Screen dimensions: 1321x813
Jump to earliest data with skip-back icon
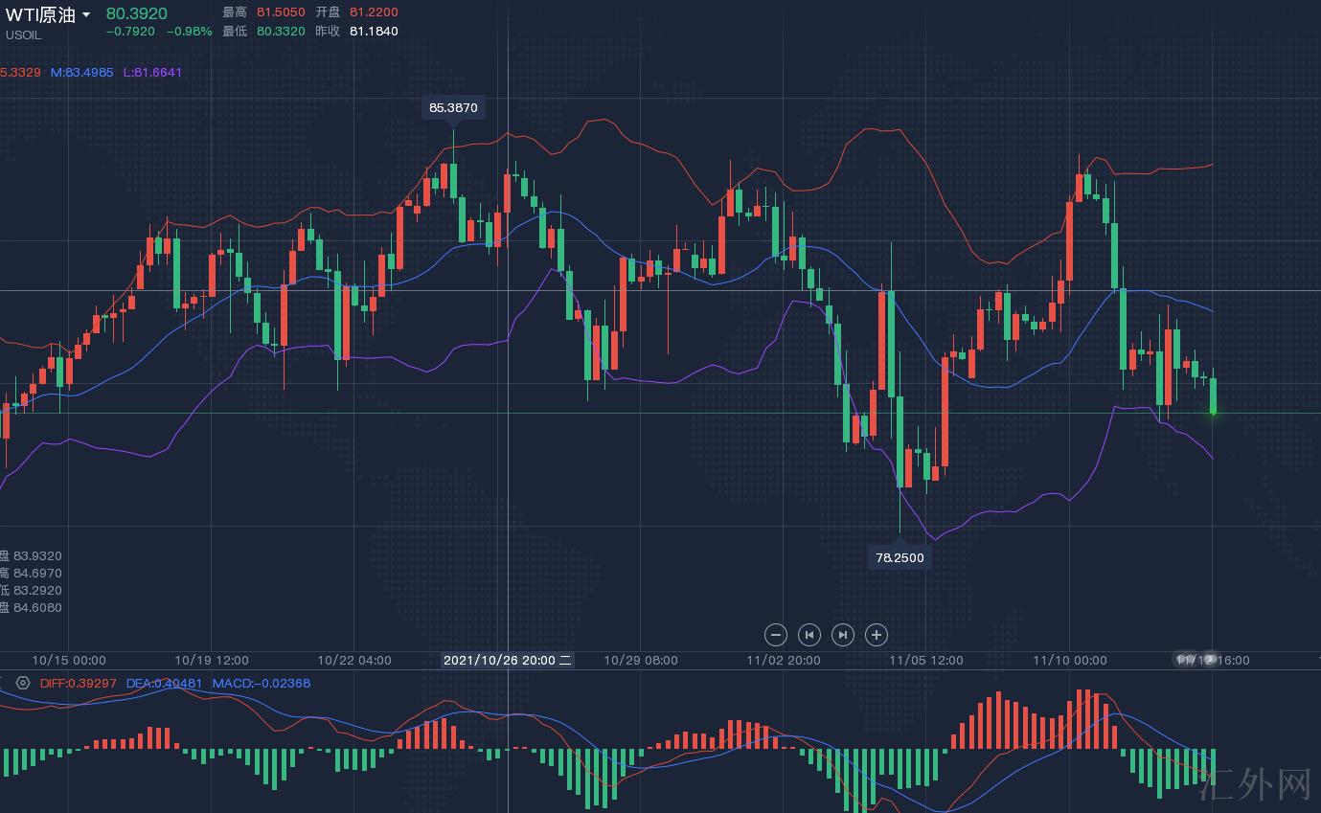(x=809, y=634)
